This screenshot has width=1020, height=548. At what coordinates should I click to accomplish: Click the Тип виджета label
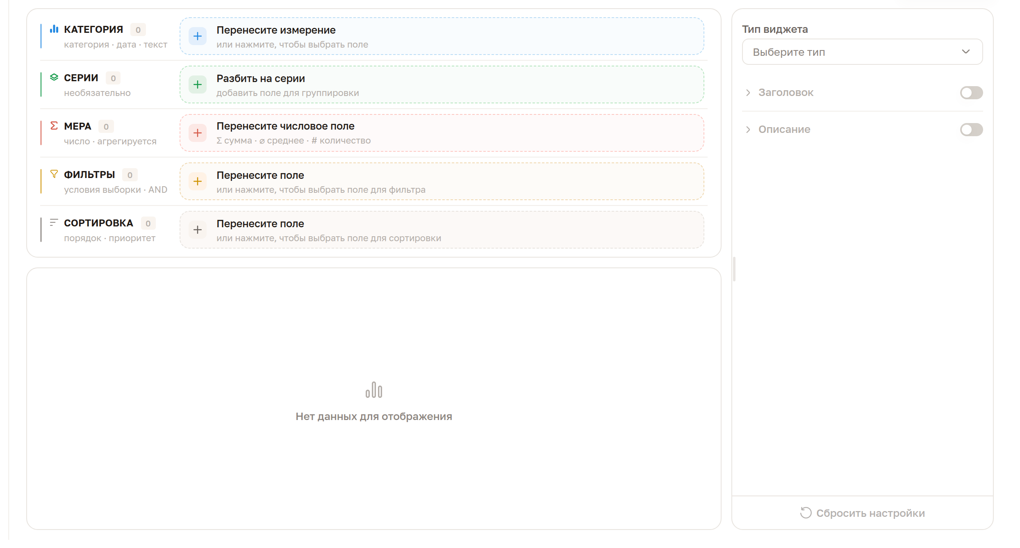click(x=775, y=29)
